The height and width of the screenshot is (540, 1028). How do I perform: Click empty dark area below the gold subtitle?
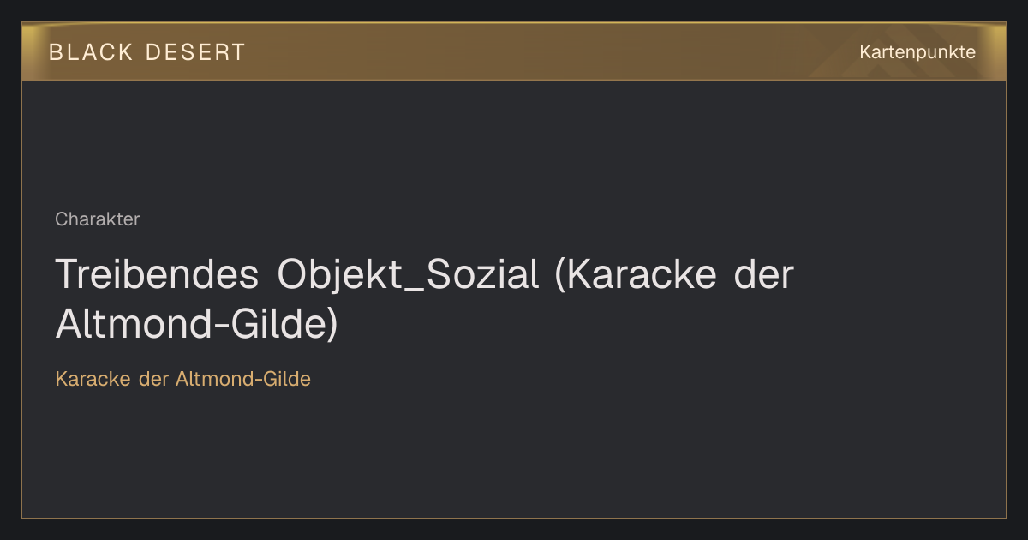[x=514, y=454]
